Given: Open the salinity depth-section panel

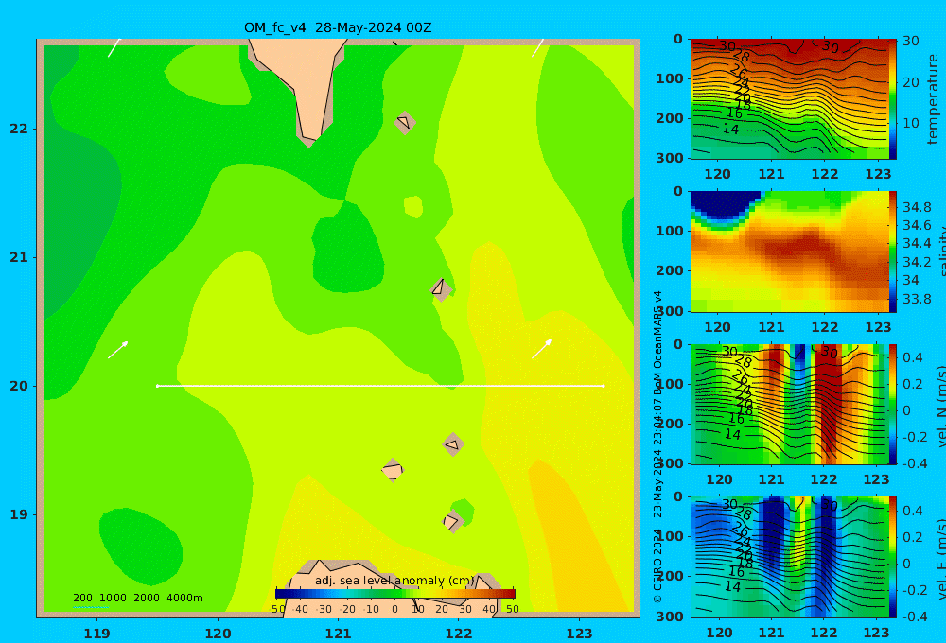Looking at the screenshot, I should pyautogui.click(x=789, y=252).
